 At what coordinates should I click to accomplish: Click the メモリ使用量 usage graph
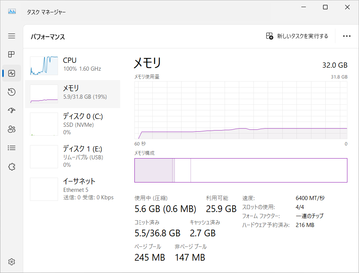(241, 110)
